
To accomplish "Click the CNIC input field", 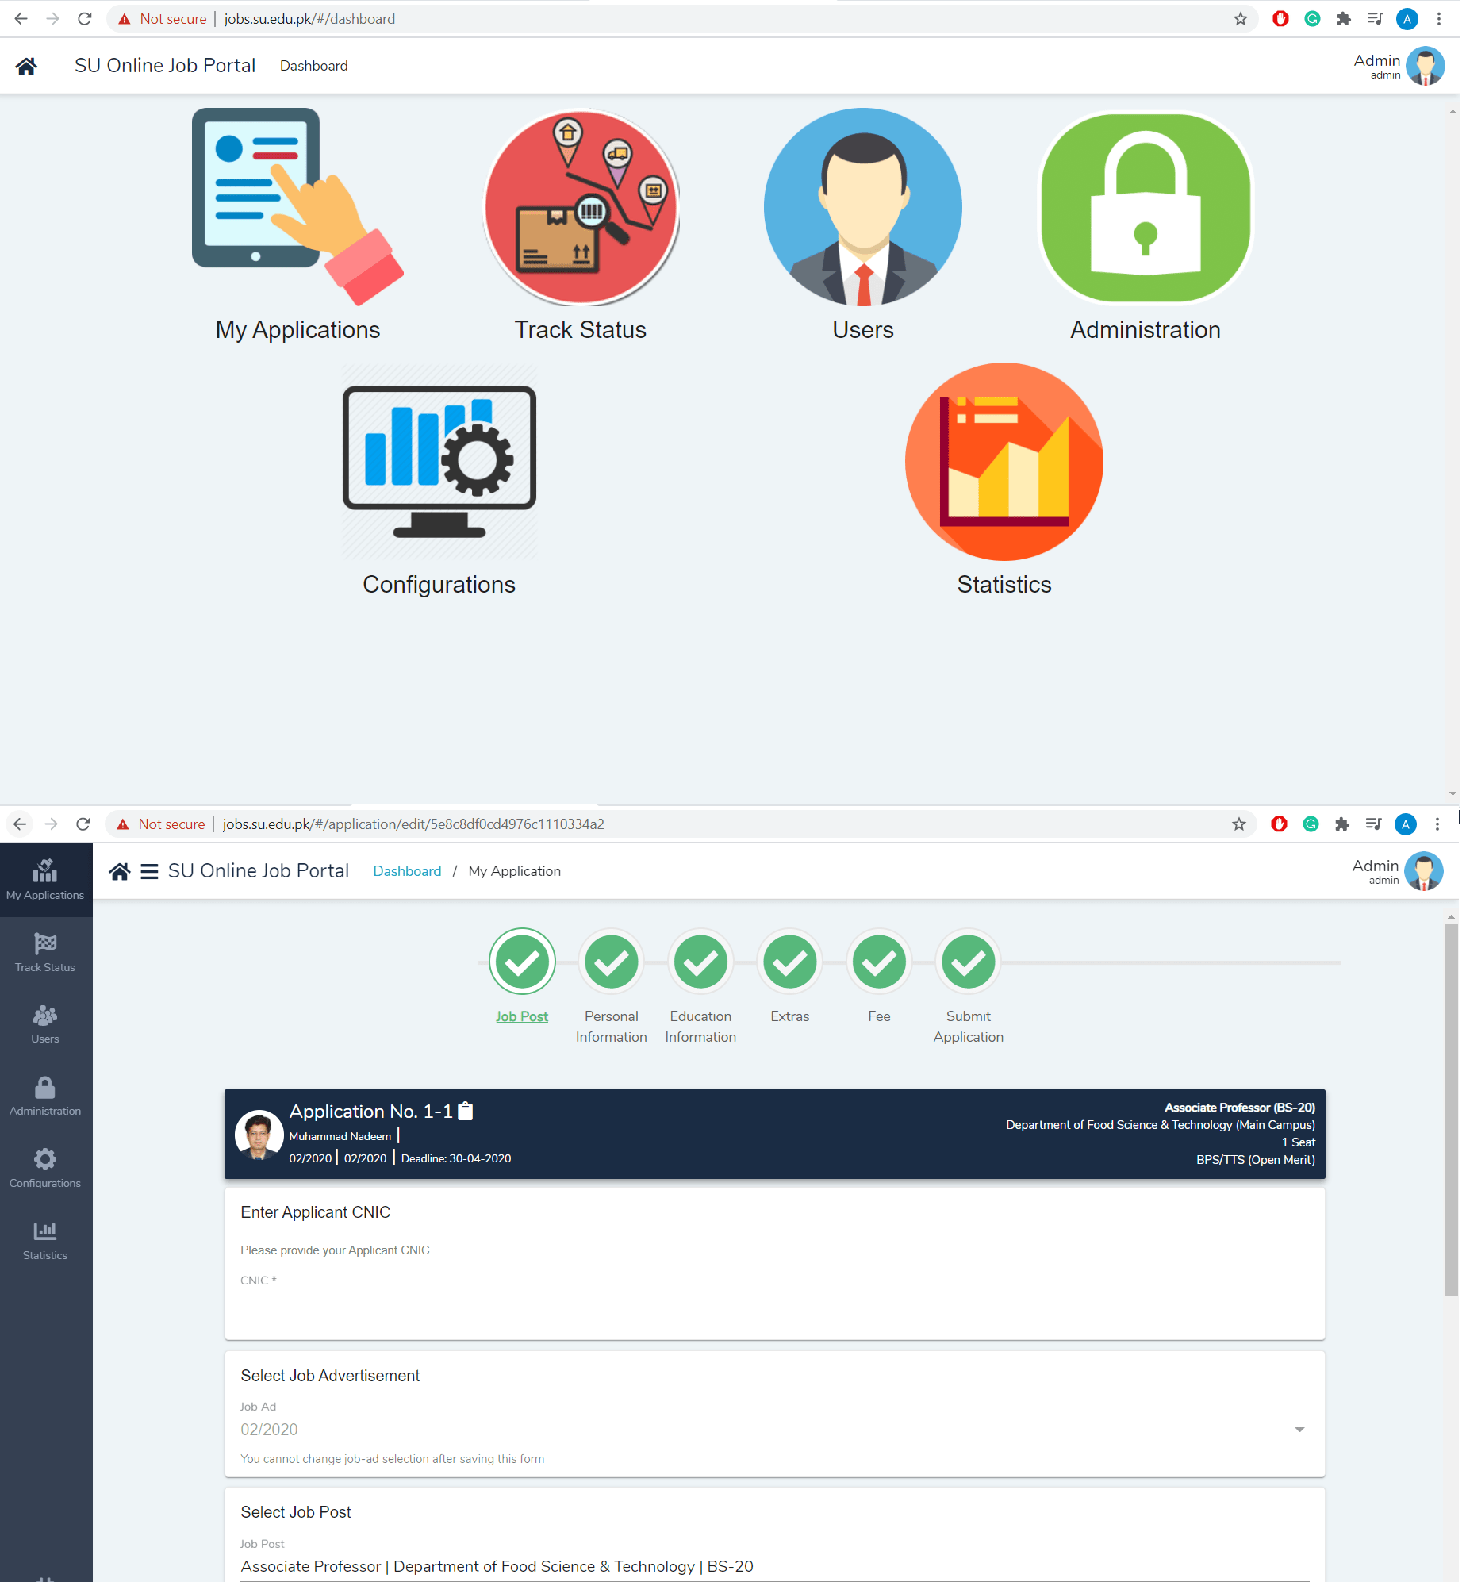I will (x=774, y=1304).
